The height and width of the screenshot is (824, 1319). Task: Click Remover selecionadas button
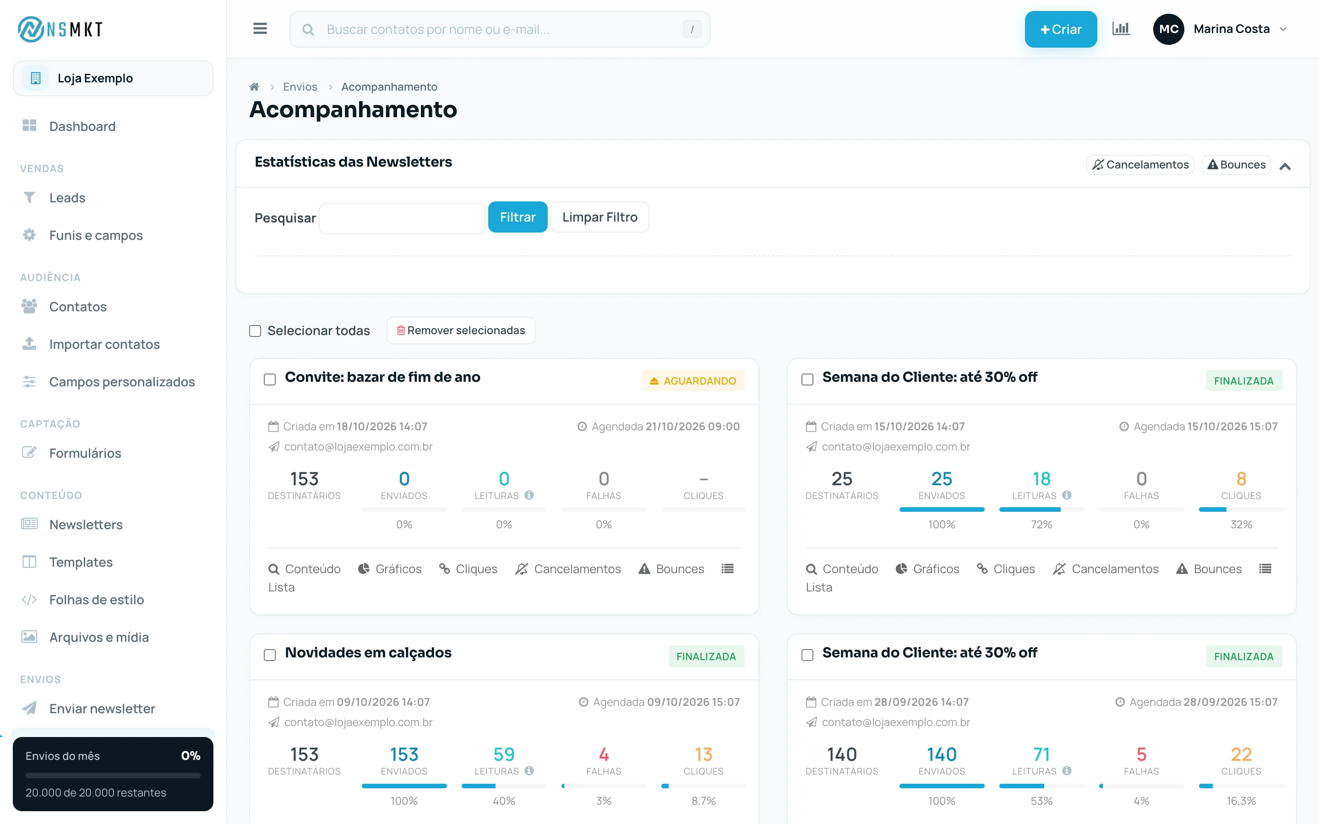coord(461,330)
